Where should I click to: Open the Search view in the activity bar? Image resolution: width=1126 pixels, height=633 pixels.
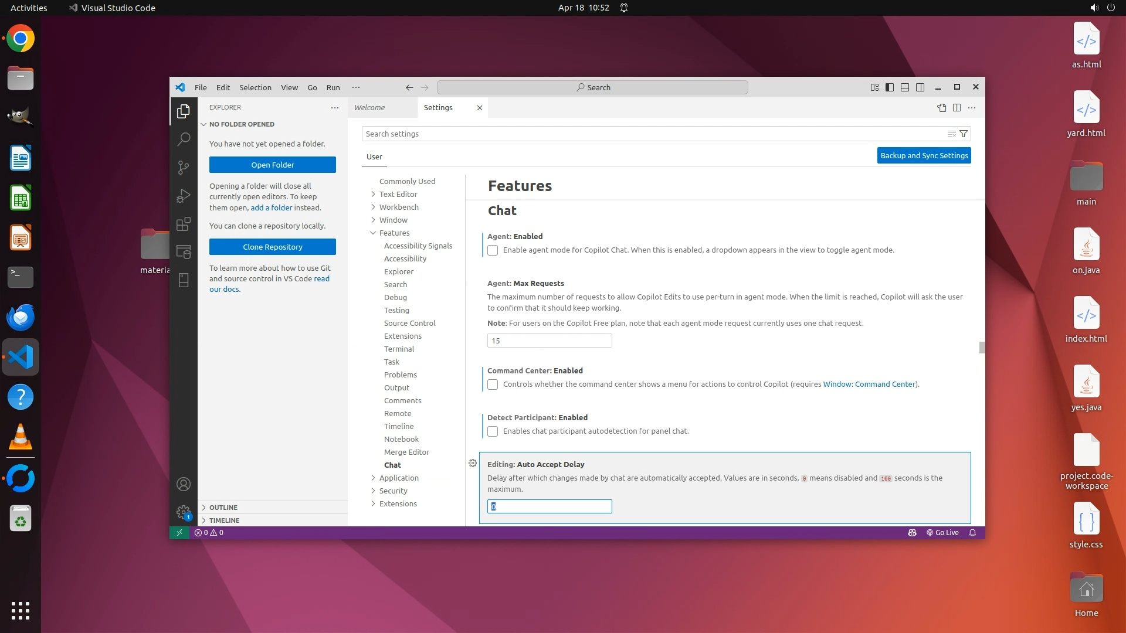pos(184,139)
